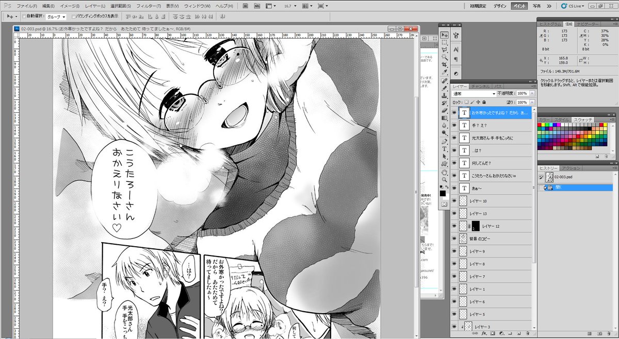619x339 pixels.
Task: Toggle visibility of レイヤー 10
Action: point(454,201)
